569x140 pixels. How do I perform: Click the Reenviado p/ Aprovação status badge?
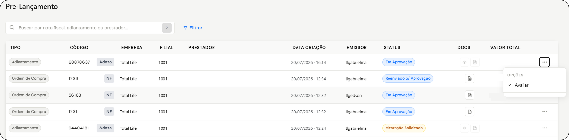coord(408,79)
